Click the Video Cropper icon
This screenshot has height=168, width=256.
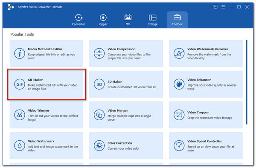click(x=179, y=115)
